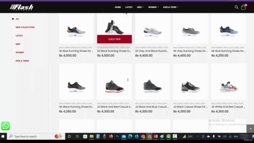Viewport: 254px width, 143px height.
Task: Open SK Grey Running Shoes title
Action: click(190, 51)
